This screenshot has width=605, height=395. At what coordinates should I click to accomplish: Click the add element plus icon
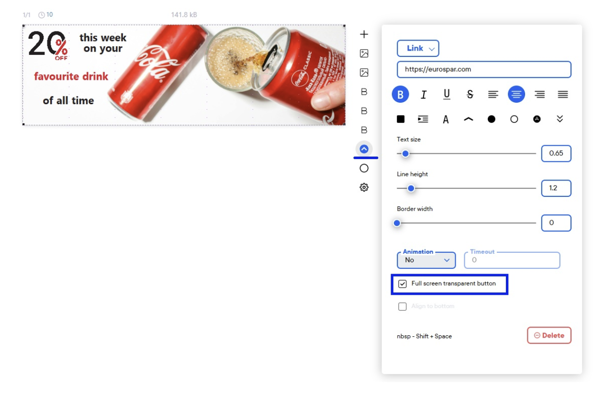coord(364,33)
